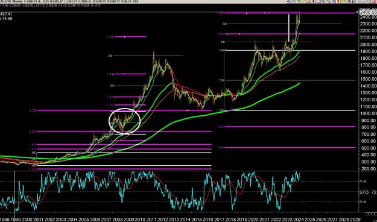Viewport: 377px width, 222px height.
Task: Click the green down-arrow toolbar icon
Action: pos(298,1)
